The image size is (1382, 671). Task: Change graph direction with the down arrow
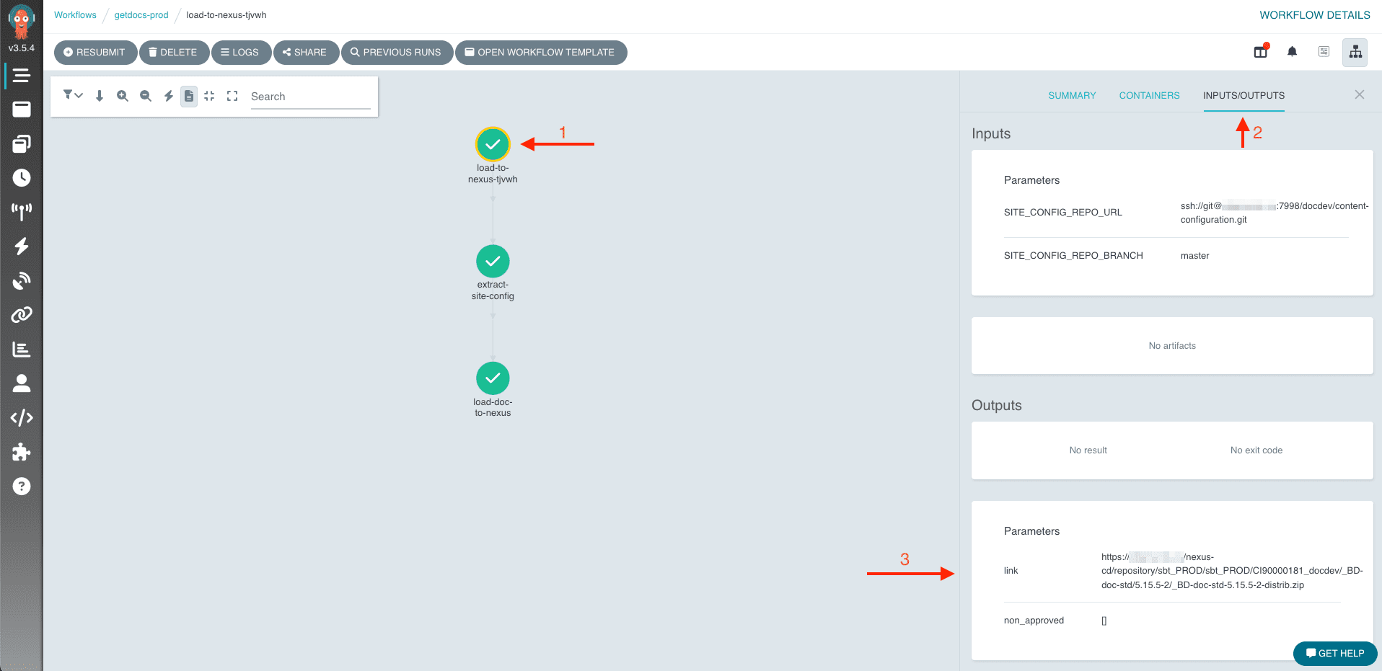click(100, 96)
